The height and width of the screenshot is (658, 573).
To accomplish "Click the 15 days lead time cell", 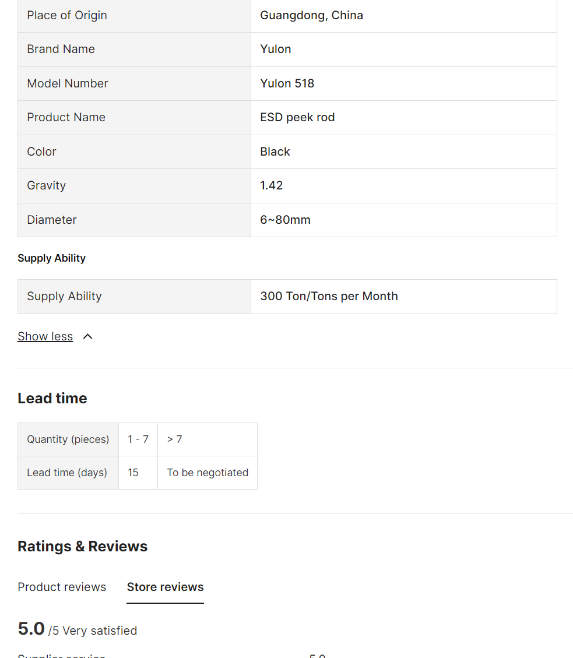I will click(x=133, y=473).
